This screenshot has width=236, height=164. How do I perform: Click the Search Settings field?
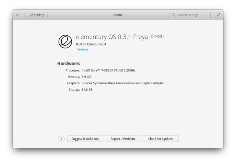pyautogui.click(x=190, y=15)
